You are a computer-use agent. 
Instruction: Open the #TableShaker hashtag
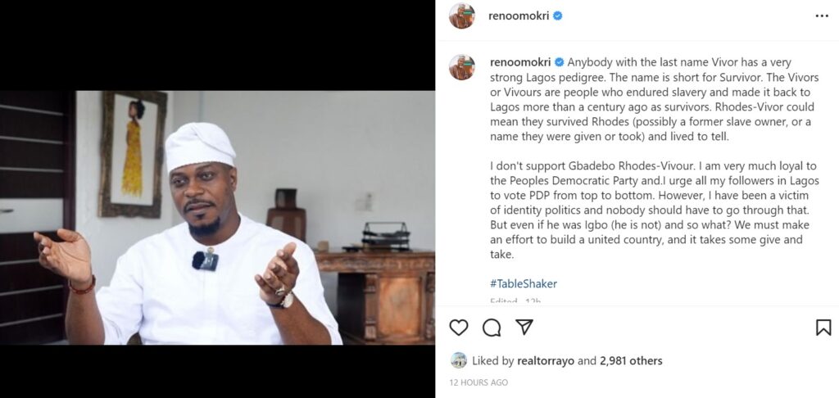pyautogui.click(x=524, y=283)
